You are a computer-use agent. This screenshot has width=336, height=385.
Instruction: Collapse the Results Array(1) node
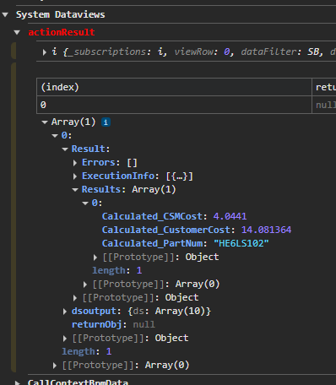75,190
